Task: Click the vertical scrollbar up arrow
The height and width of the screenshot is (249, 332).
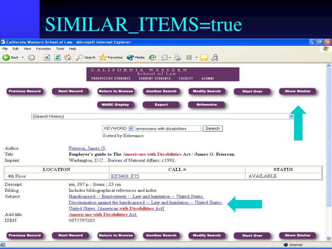Action: coord(329,65)
